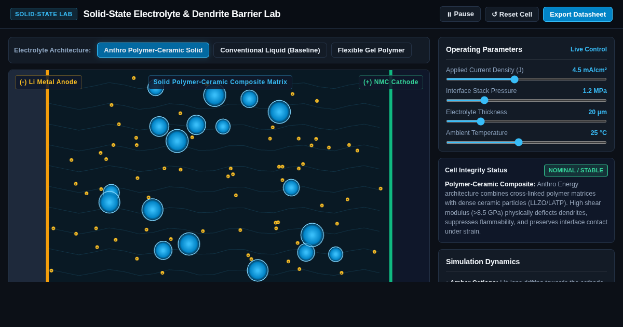623x327 pixels.
Task: Choose the Flexible Gel Polymer architecture
Action: pyautogui.click(x=371, y=50)
